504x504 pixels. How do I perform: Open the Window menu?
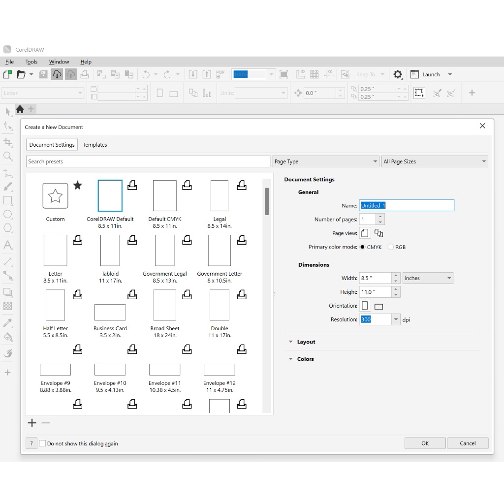tap(59, 62)
